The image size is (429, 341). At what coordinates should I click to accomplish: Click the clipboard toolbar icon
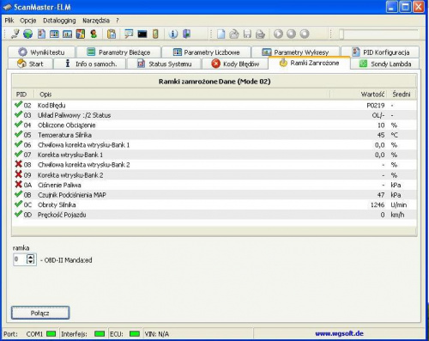[x=112, y=33]
